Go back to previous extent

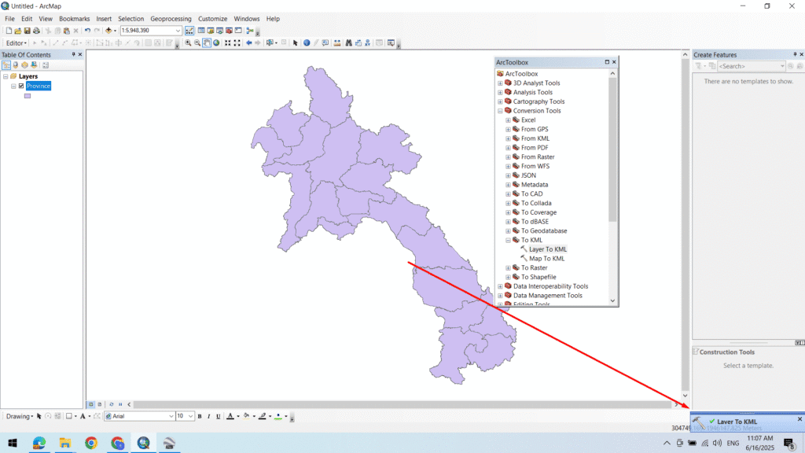pyautogui.click(x=249, y=43)
